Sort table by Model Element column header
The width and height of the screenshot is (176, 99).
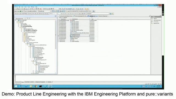pyautogui.click(x=80, y=19)
